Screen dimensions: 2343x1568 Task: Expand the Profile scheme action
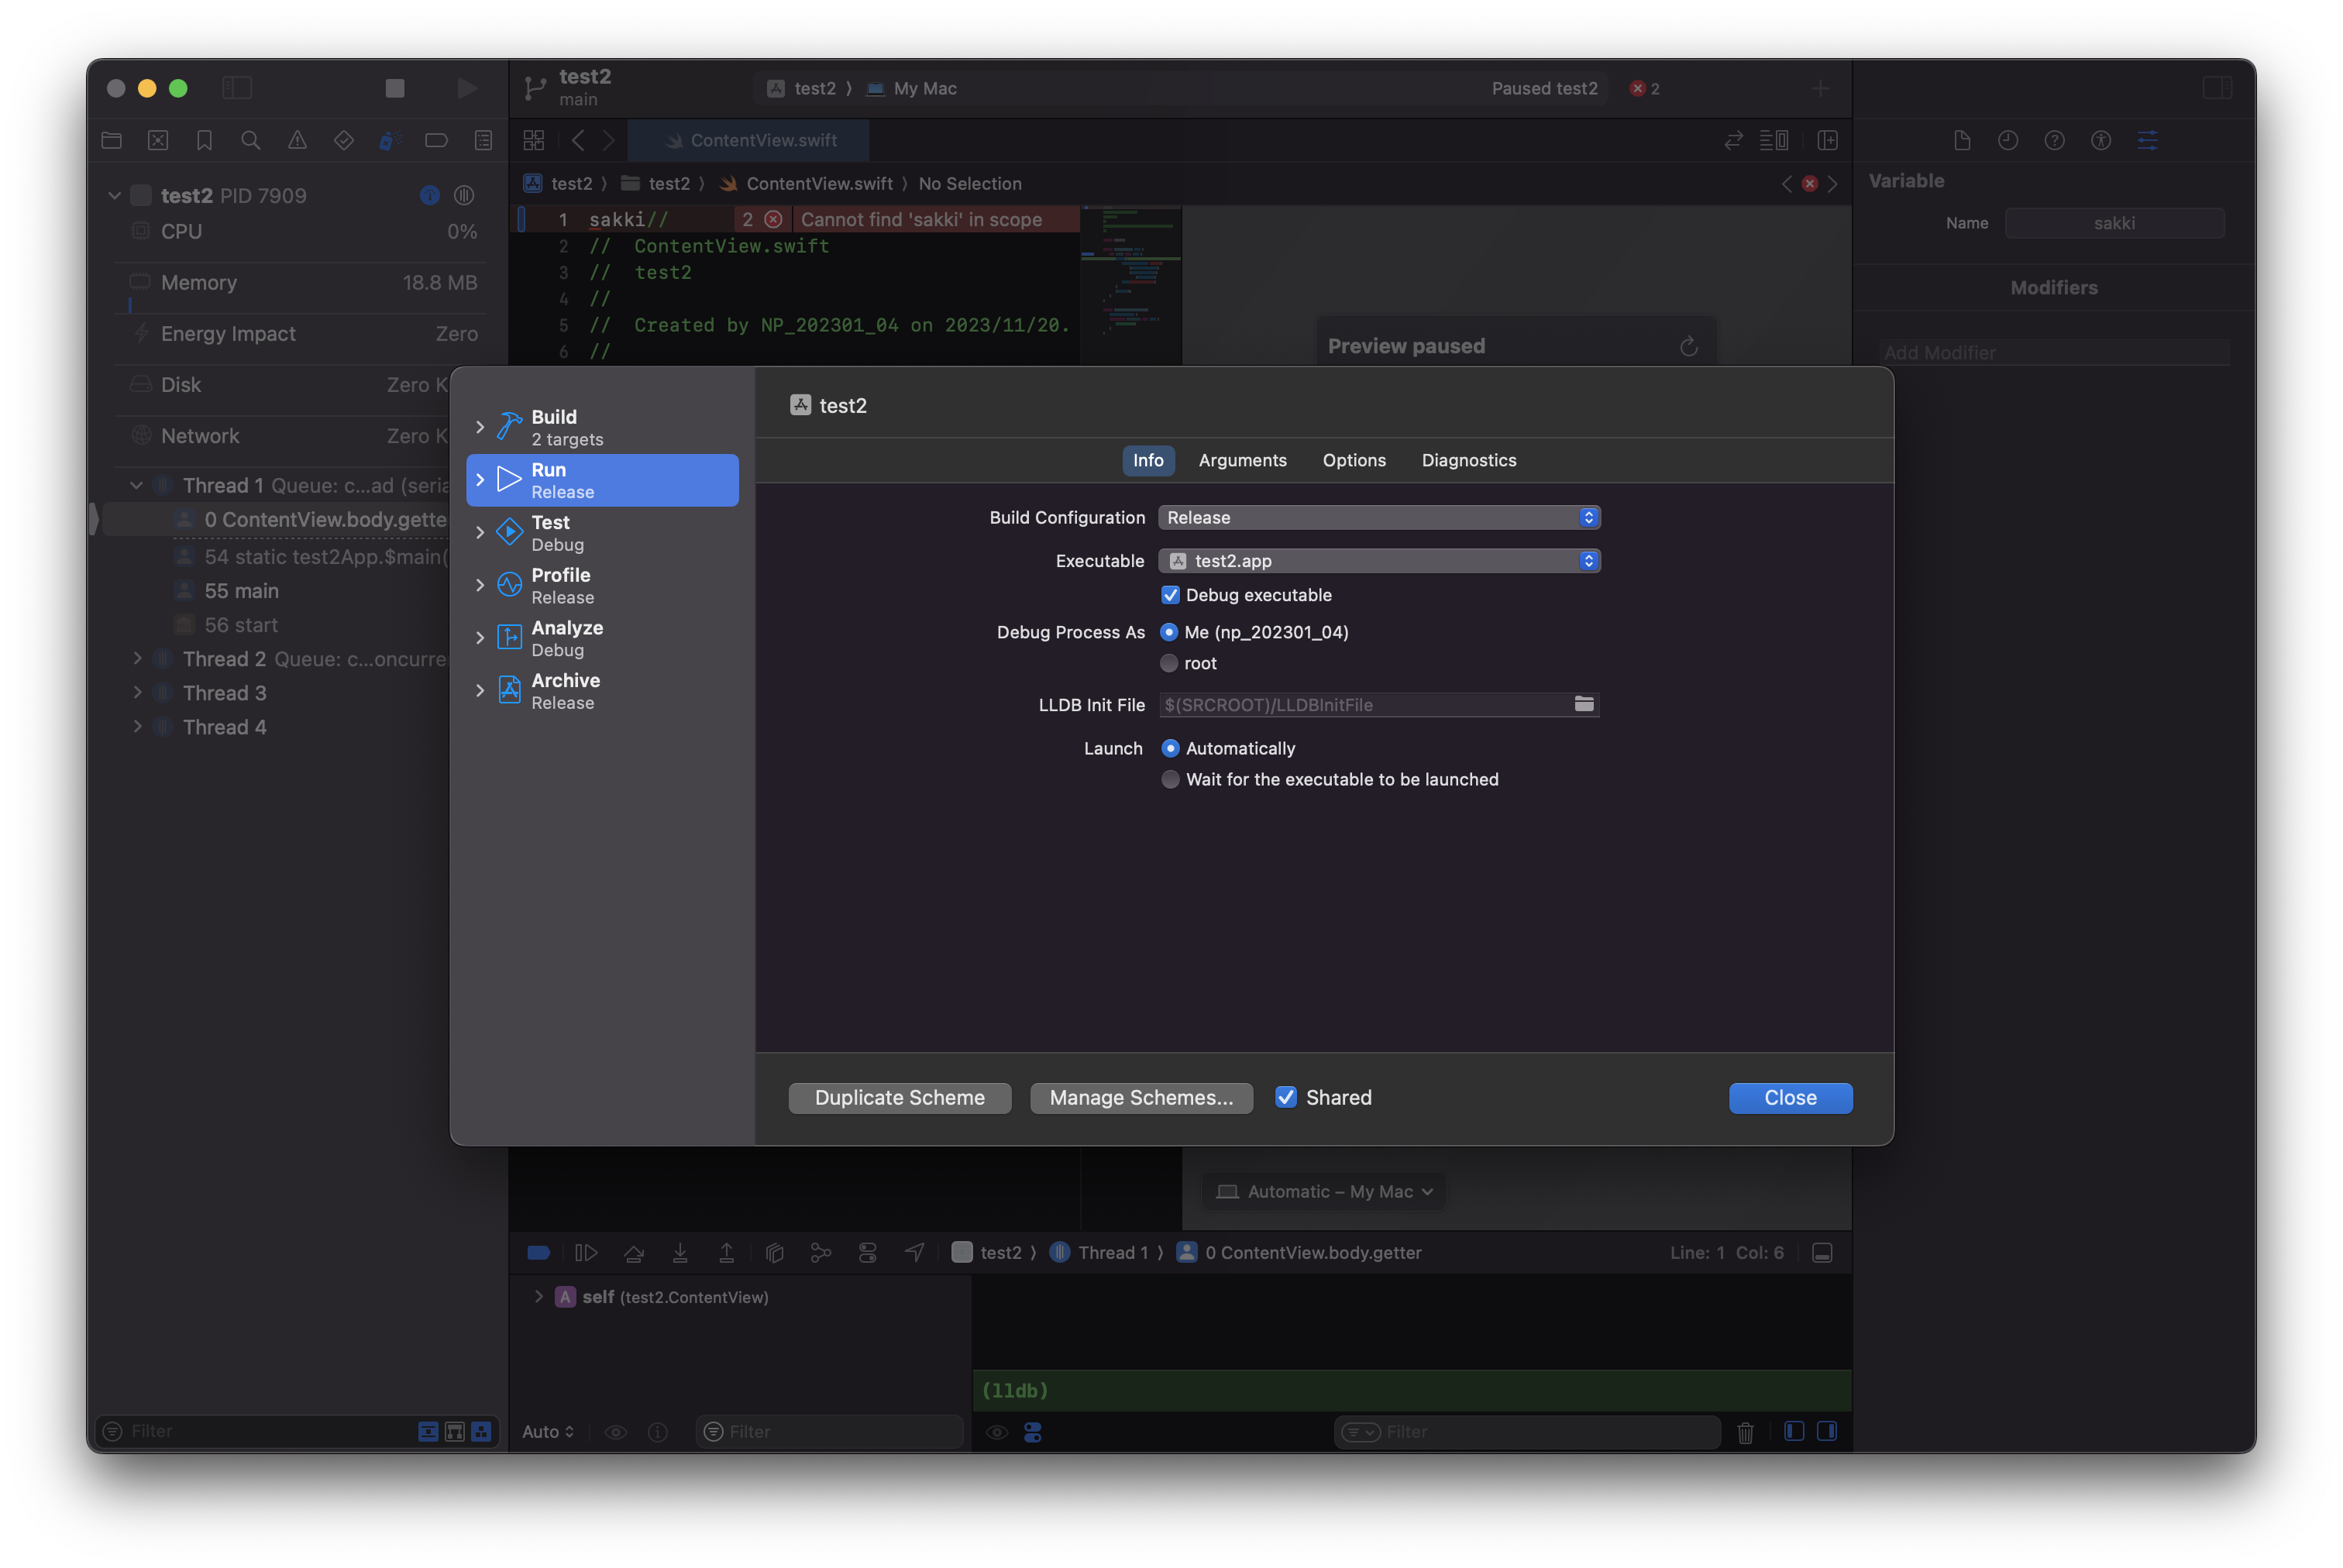coord(480,585)
